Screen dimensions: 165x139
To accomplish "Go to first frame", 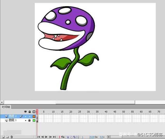I will 39,137.
